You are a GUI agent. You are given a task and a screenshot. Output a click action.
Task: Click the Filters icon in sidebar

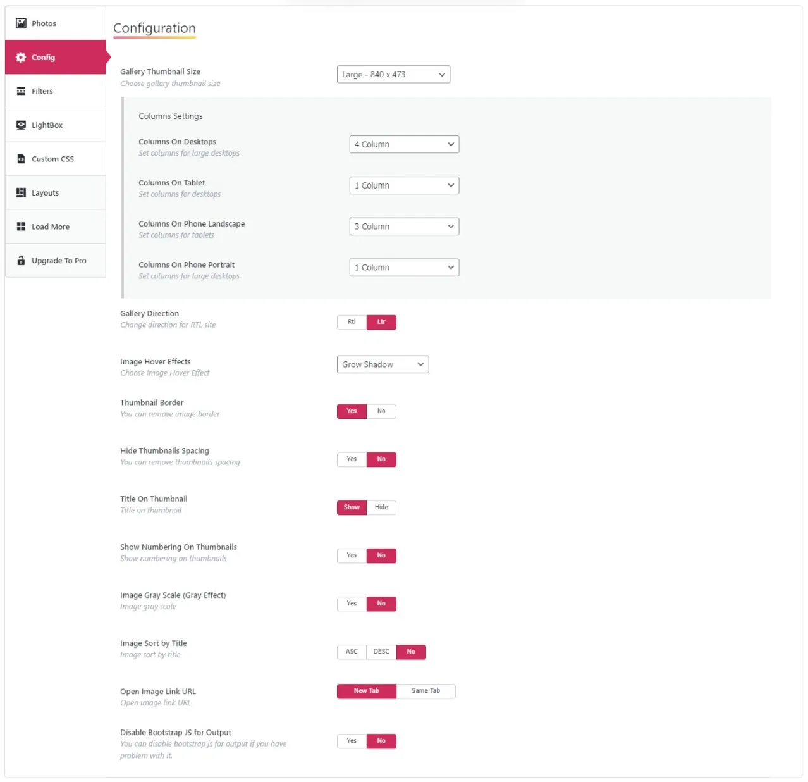21,91
